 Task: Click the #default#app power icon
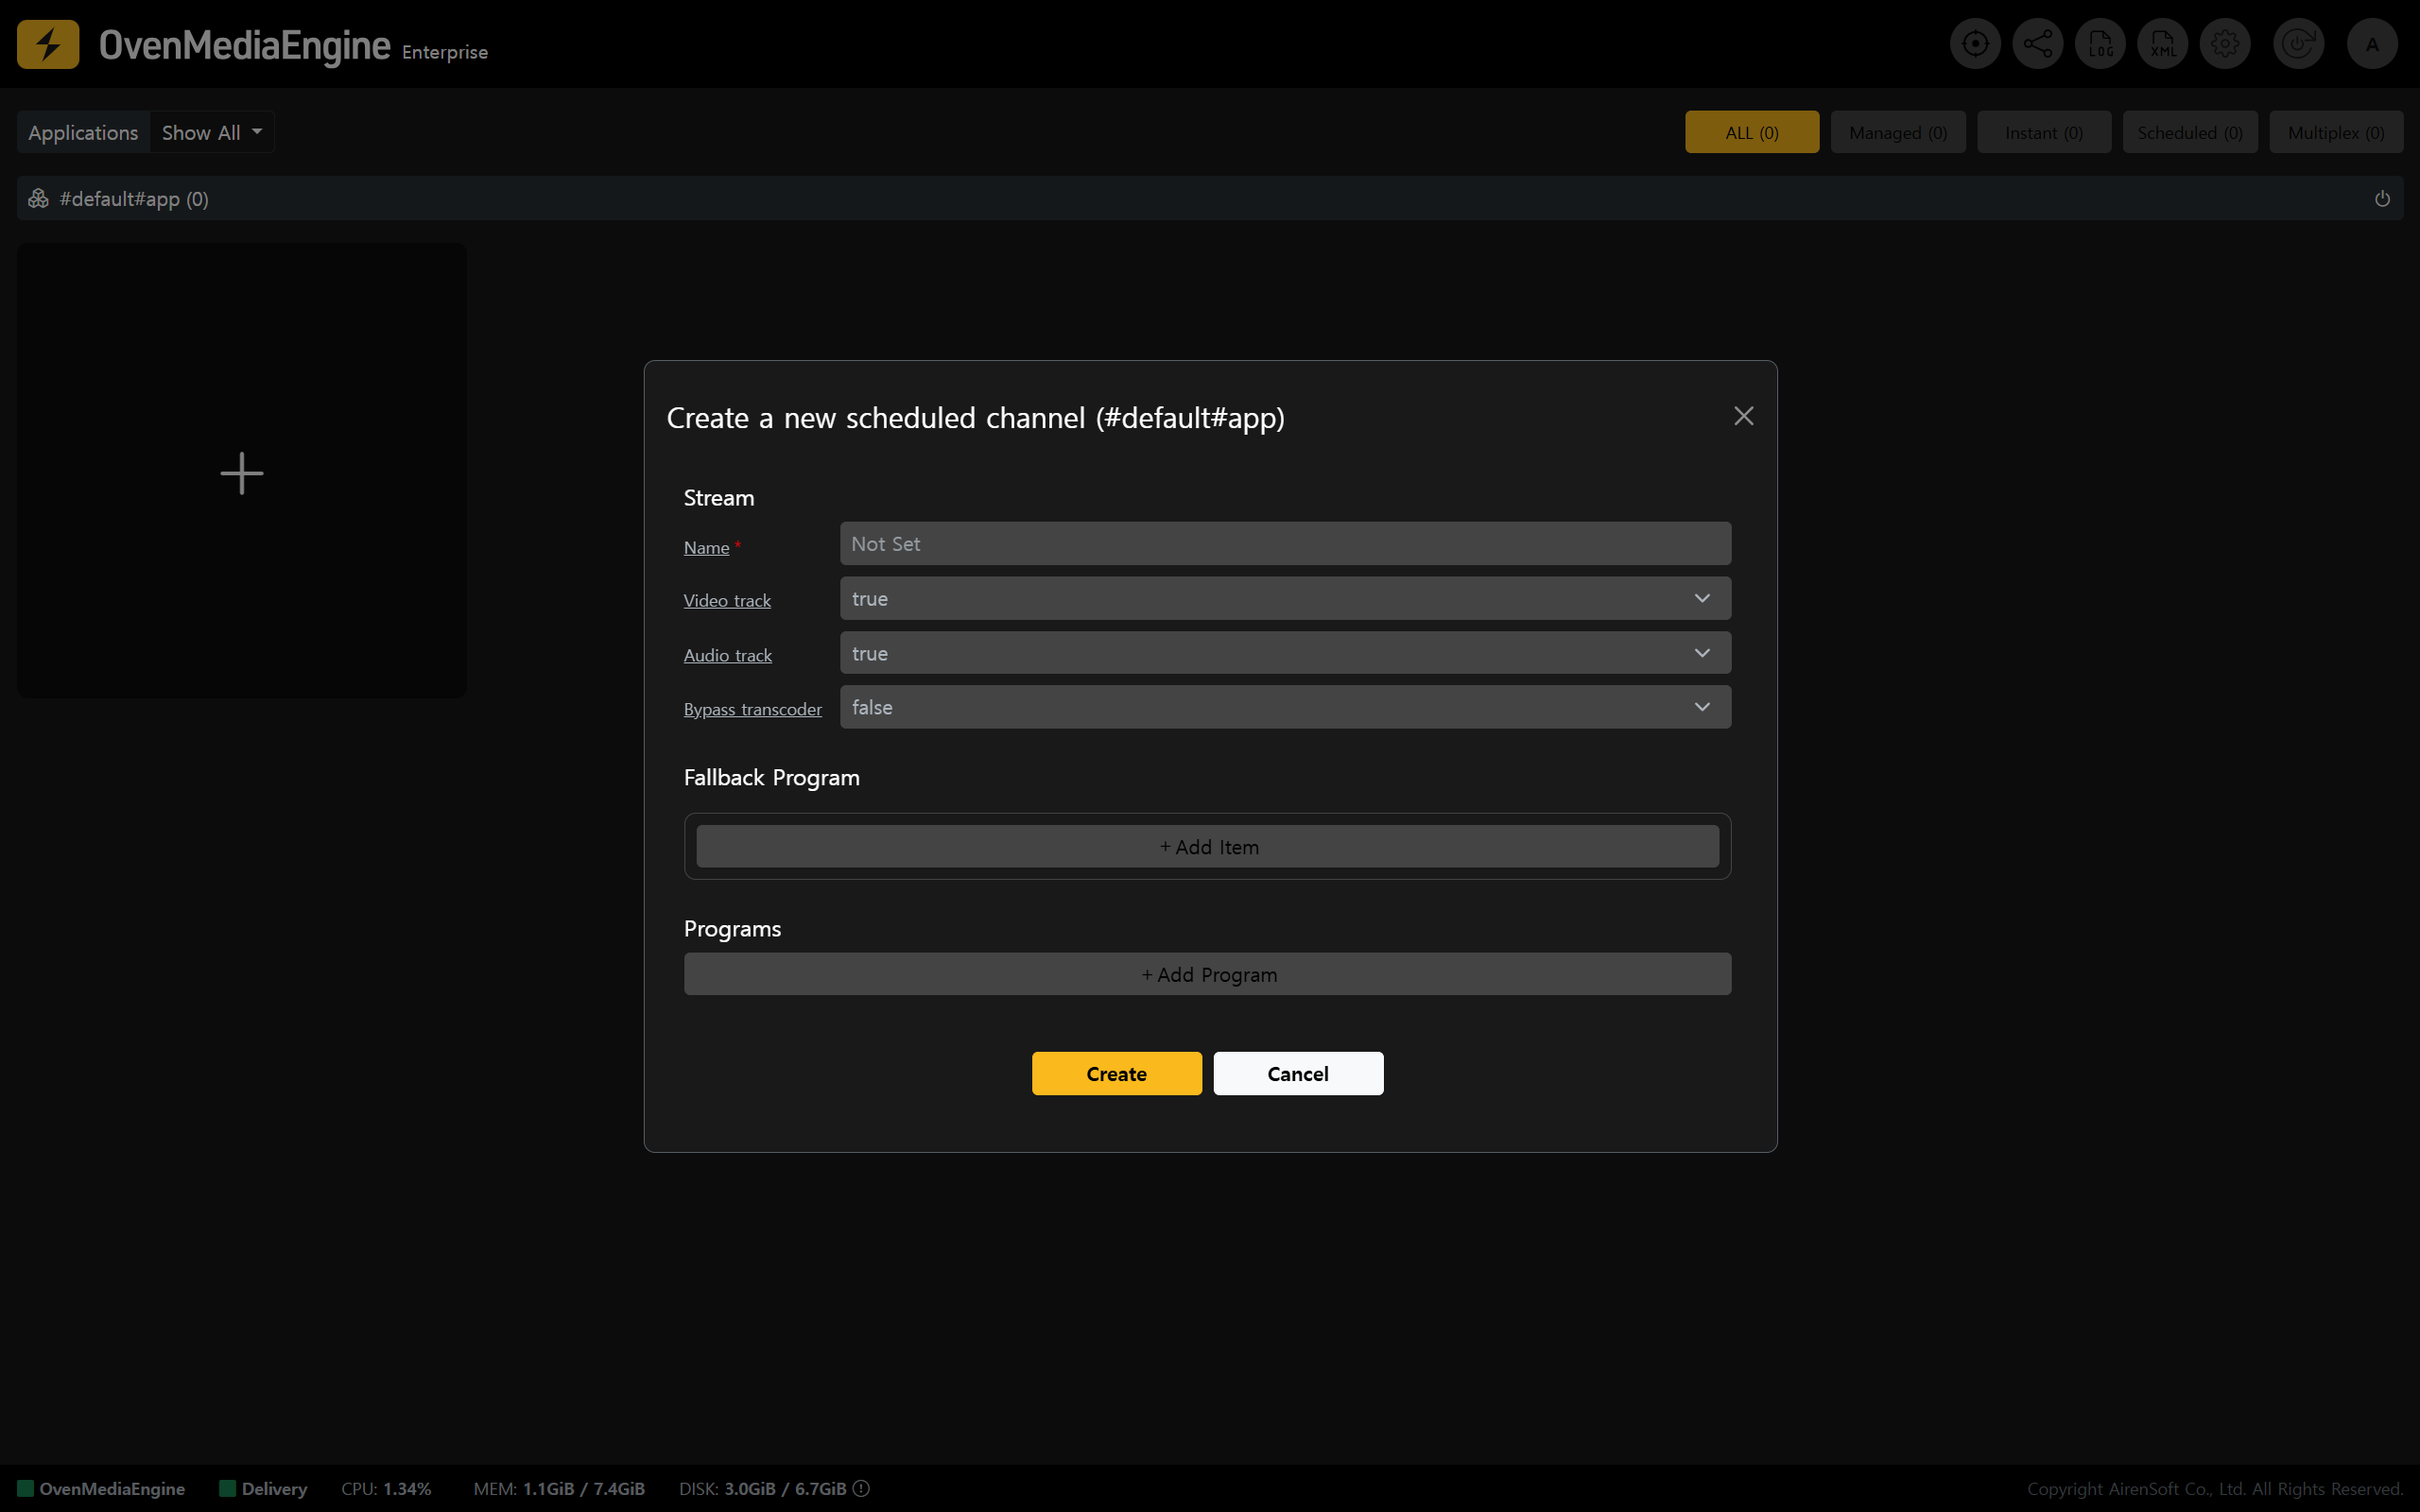pos(2382,199)
